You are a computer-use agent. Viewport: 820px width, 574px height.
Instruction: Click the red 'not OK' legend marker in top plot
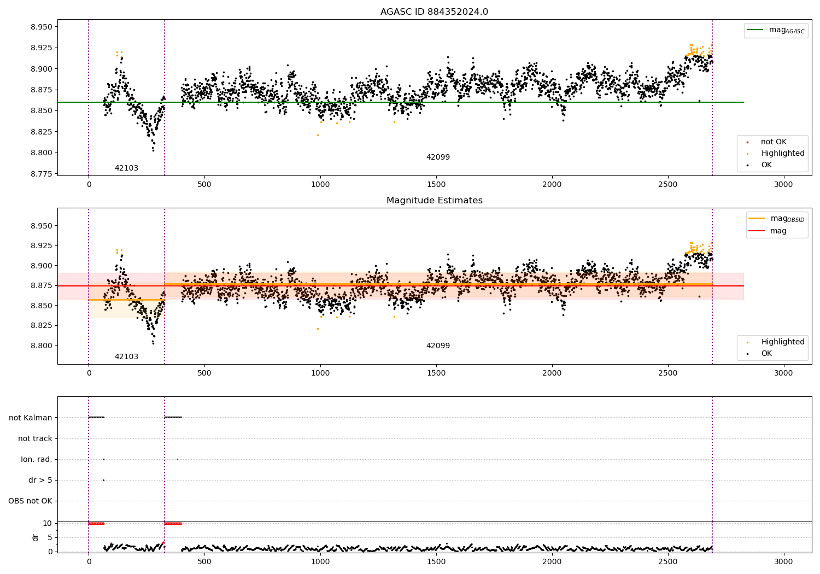pyautogui.click(x=747, y=142)
